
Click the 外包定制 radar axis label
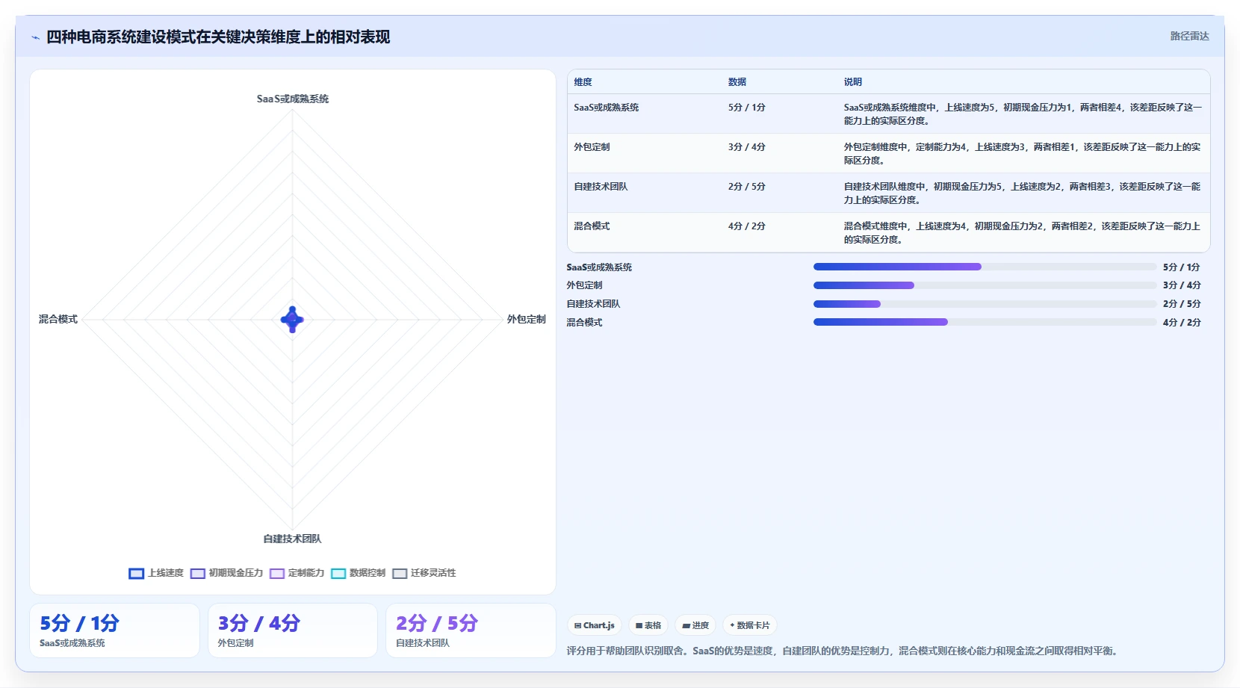526,319
